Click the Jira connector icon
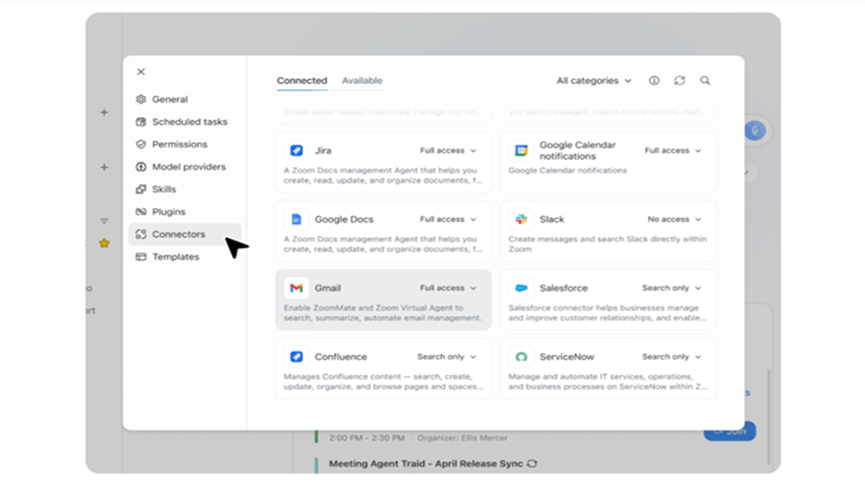865x486 pixels. [296, 150]
